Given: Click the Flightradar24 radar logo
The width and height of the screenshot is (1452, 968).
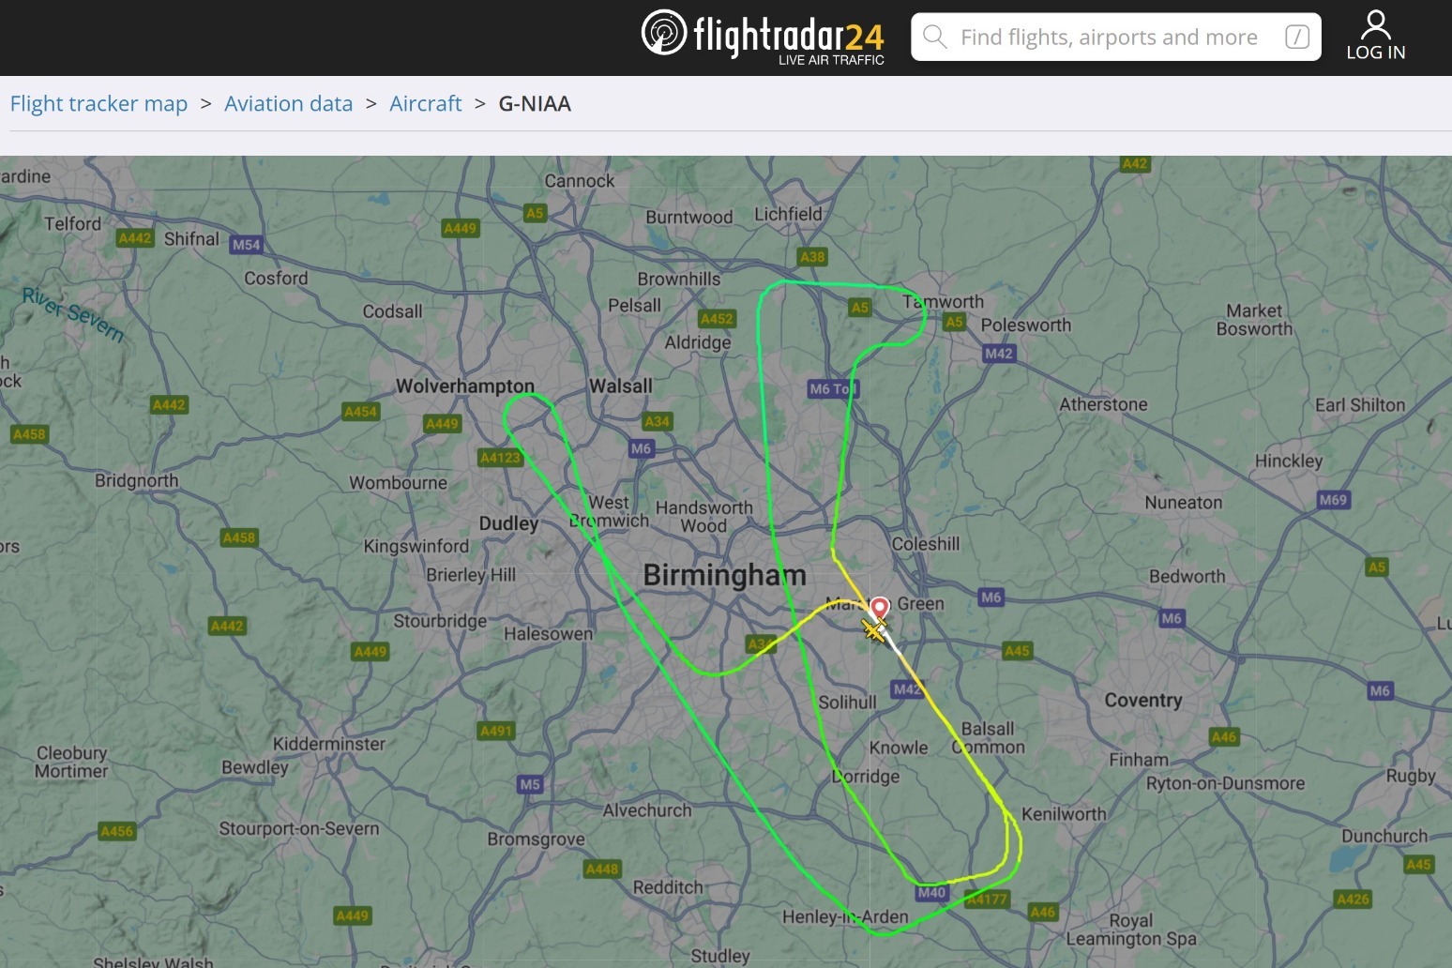Looking at the screenshot, I should click(664, 33).
